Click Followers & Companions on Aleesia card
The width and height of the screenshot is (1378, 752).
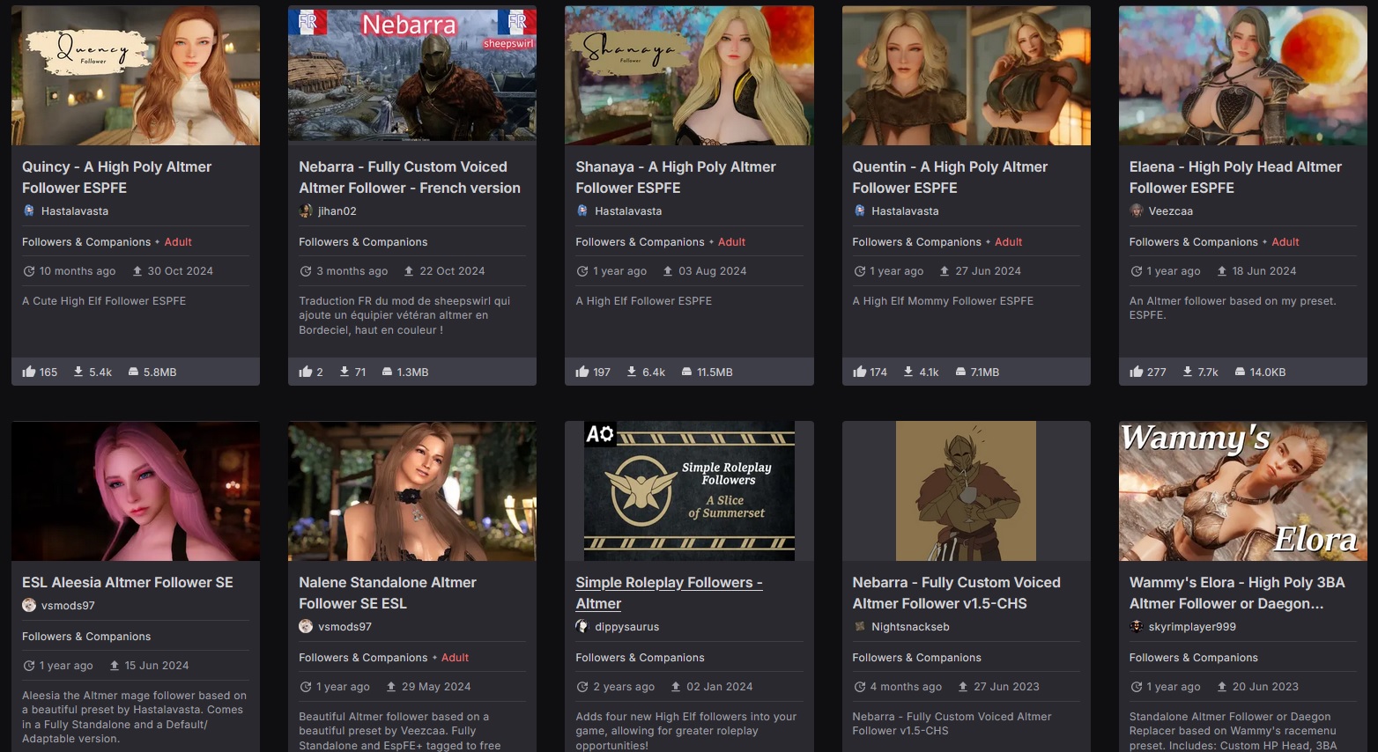click(86, 637)
